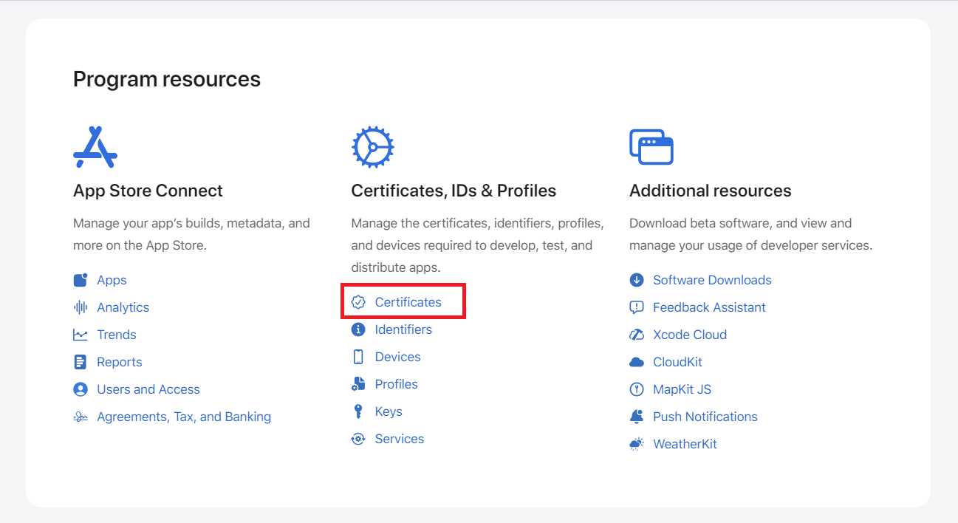Open the WeatherKit link

685,444
